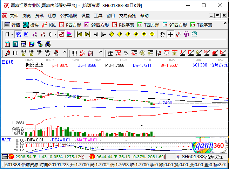
Task: Click yellow diamond left-arrow icon
Action: (x=112, y=34)
